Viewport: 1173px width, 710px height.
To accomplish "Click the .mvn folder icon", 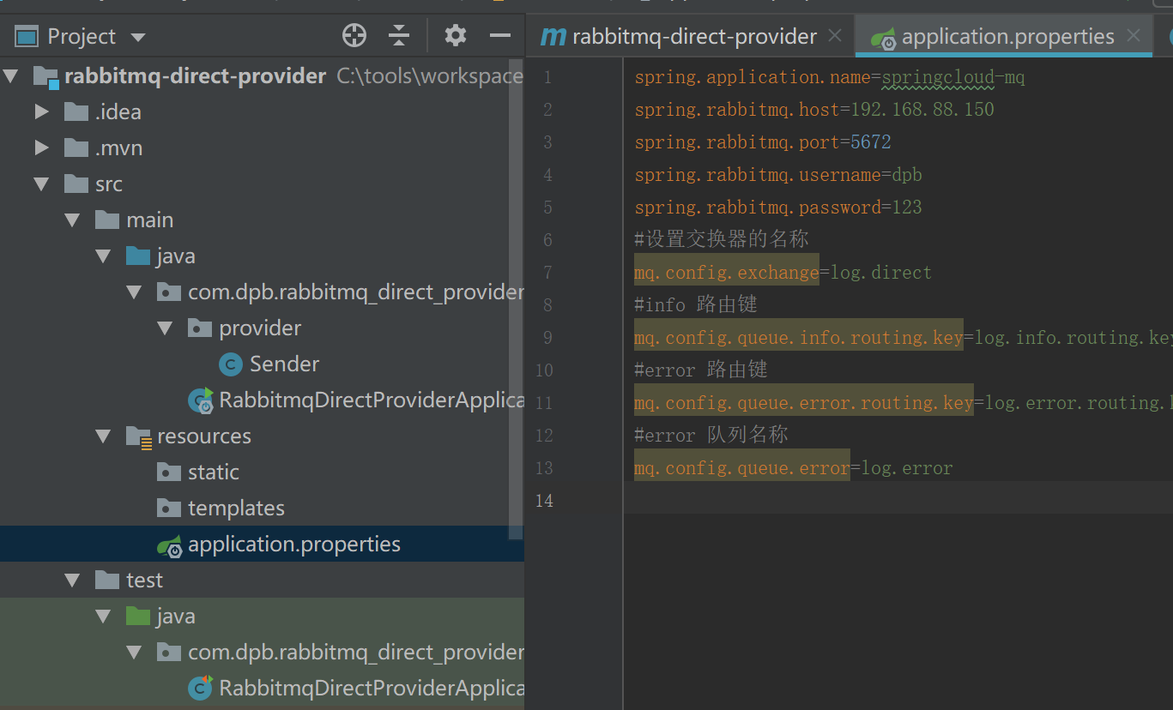I will pyautogui.click(x=76, y=147).
